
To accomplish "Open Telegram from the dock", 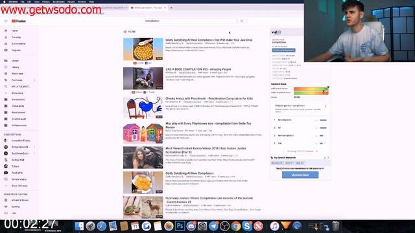I will (213, 226).
